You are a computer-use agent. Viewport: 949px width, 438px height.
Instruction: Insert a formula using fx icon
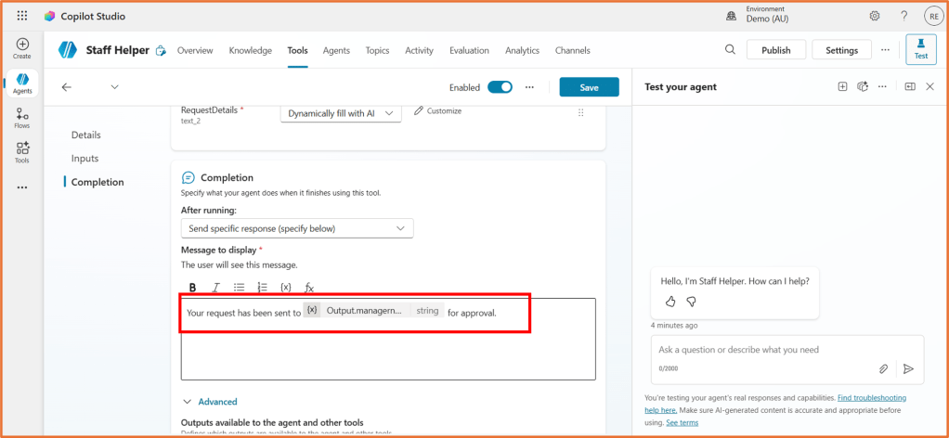click(309, 288)
